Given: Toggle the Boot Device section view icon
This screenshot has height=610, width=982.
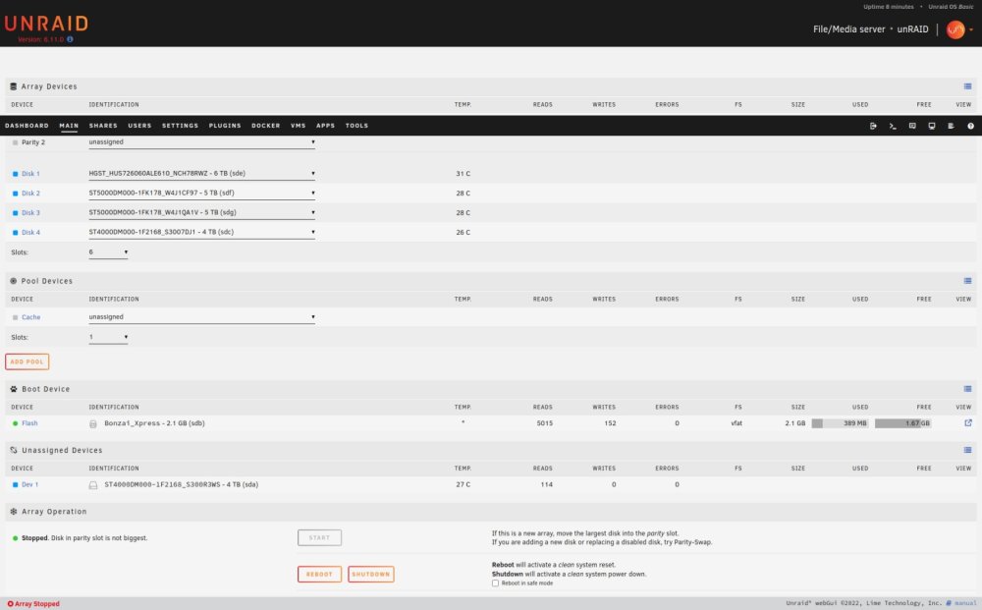Looking at the screenshot, I should [967, 389].
